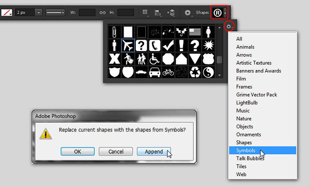Pick the plain question mark shape
This screenshot has width=310, height=187.
[x=195, y=45]
